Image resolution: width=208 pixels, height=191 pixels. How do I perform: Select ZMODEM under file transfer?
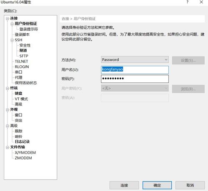pyautogui.click(x=23, y=158)
